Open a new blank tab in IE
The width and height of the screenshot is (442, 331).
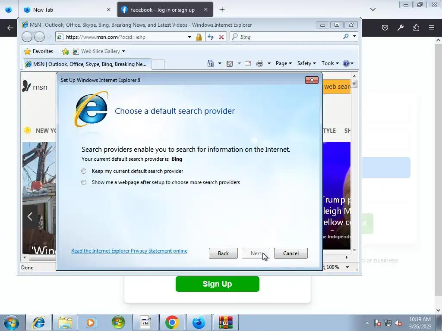158,65
